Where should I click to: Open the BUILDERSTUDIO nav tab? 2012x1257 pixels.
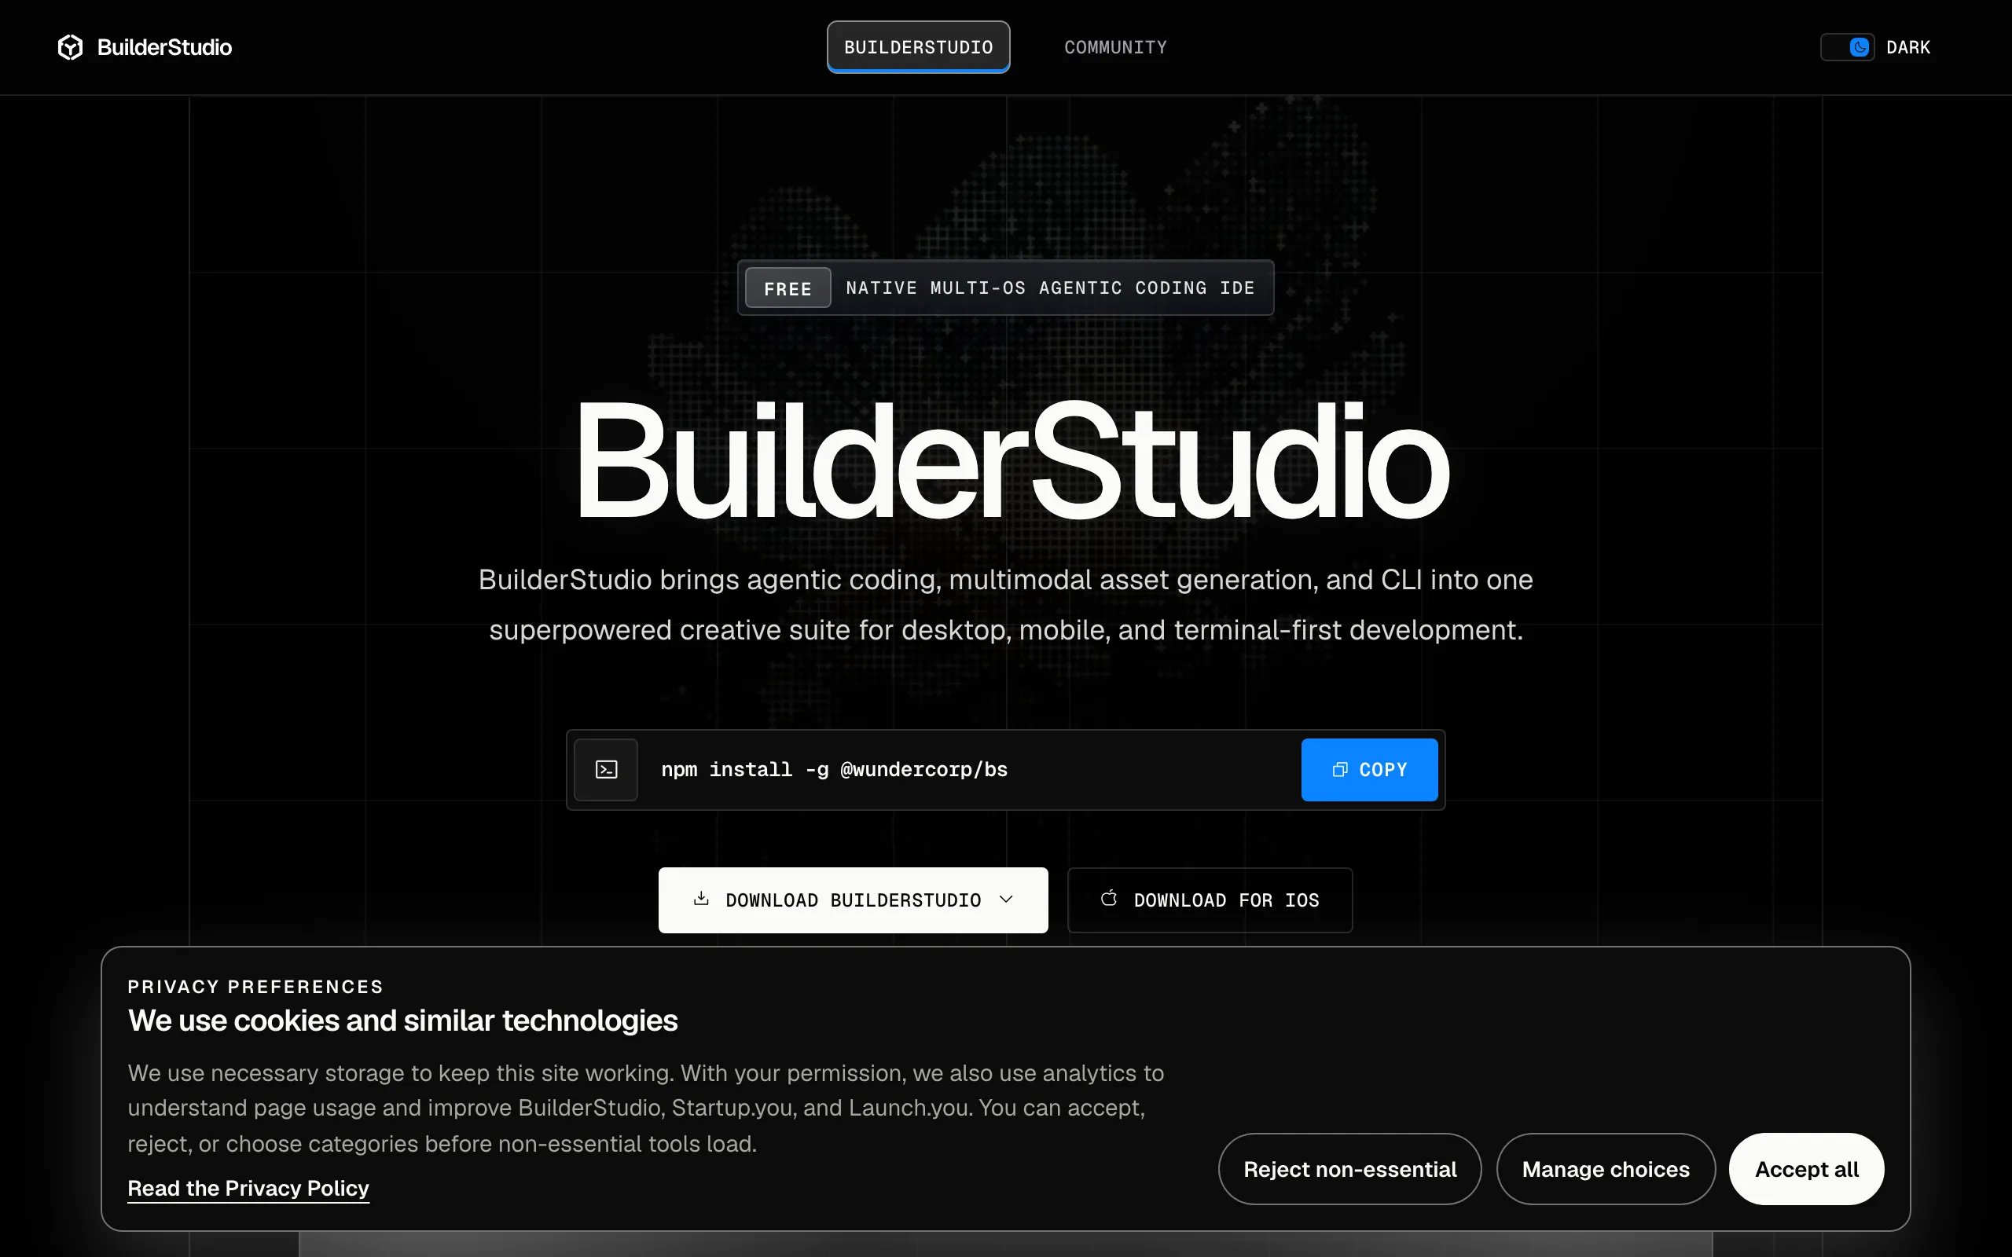[x=918, y=47]
